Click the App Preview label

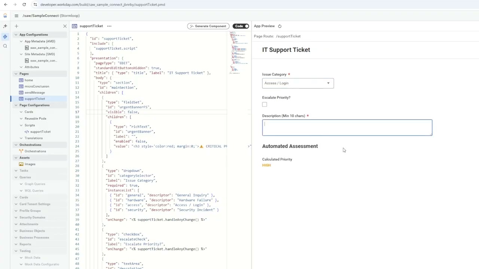(264, 26)
